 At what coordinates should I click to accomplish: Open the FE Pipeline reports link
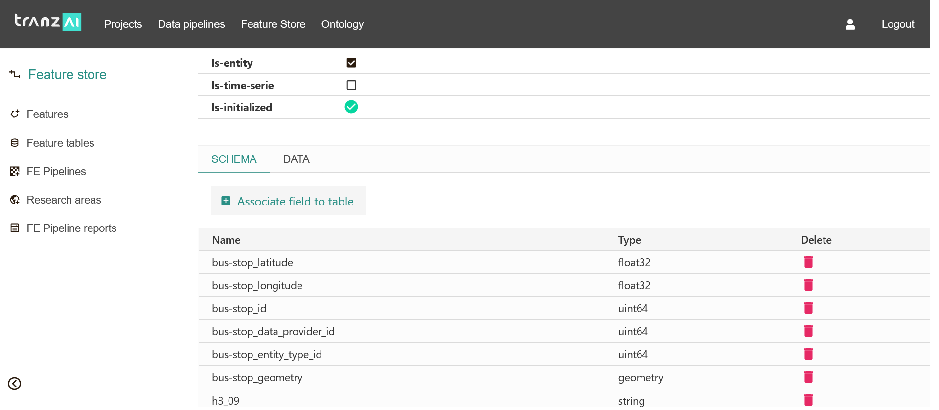pos(71,228)
